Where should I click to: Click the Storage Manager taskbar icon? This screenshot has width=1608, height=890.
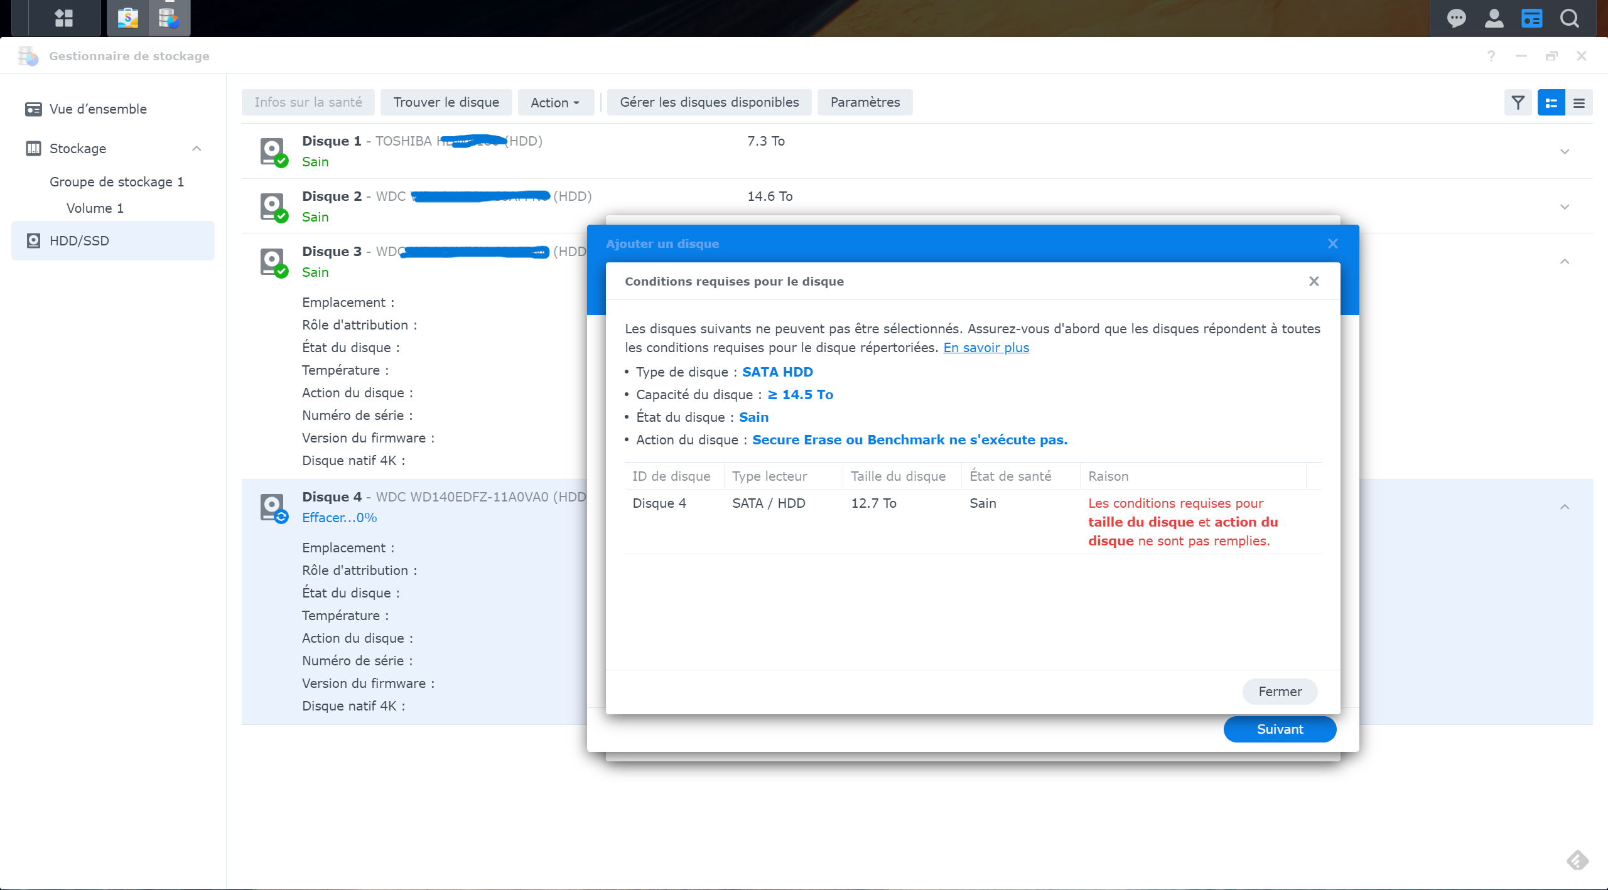[x=169, y=18]
